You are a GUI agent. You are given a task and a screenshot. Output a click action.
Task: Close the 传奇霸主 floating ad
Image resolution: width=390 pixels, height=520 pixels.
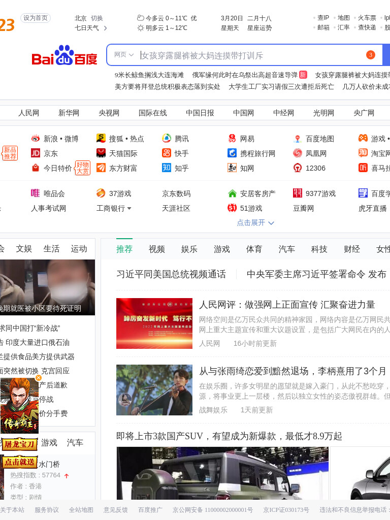coord(39,378)
